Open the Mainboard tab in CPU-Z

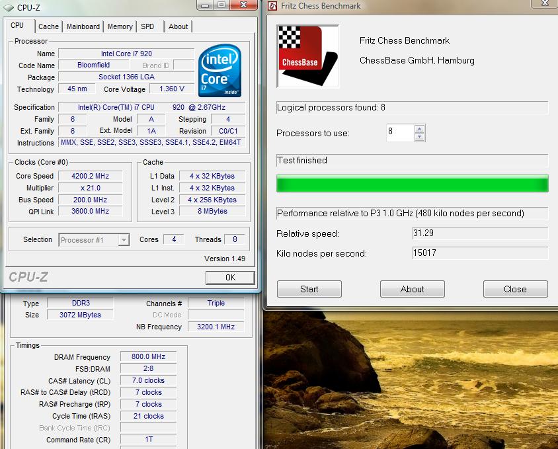pyautogui.click(x=83, y=26)
